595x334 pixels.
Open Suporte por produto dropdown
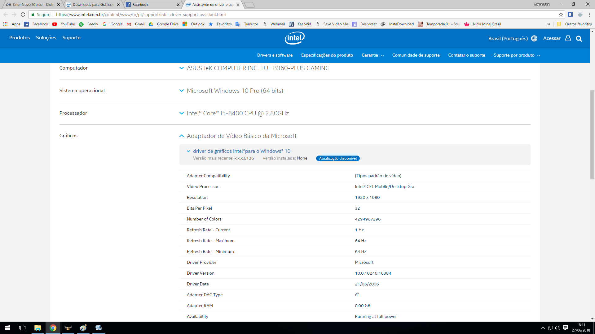517,55
